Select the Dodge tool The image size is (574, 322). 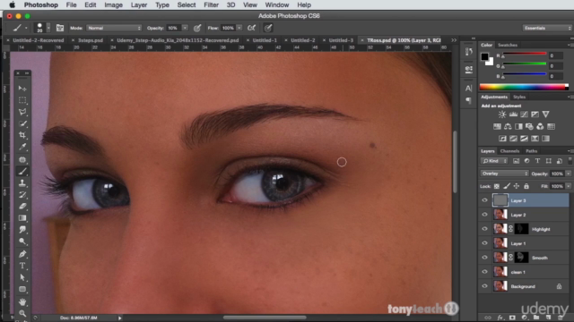pyautogui.click(x=22, y=241)
